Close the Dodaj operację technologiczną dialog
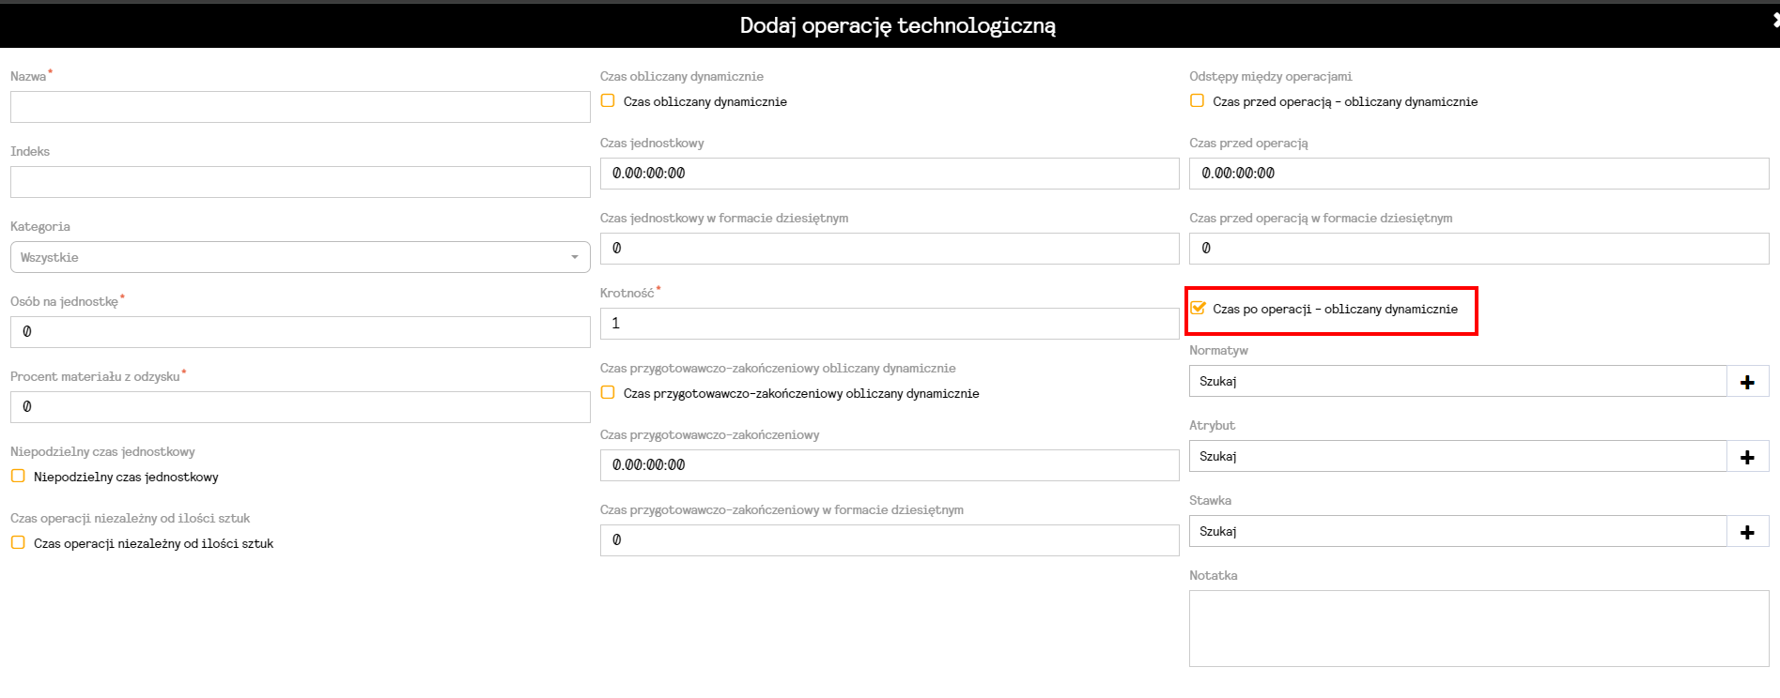This screenshot has height=698, width=1780. 1774,19
